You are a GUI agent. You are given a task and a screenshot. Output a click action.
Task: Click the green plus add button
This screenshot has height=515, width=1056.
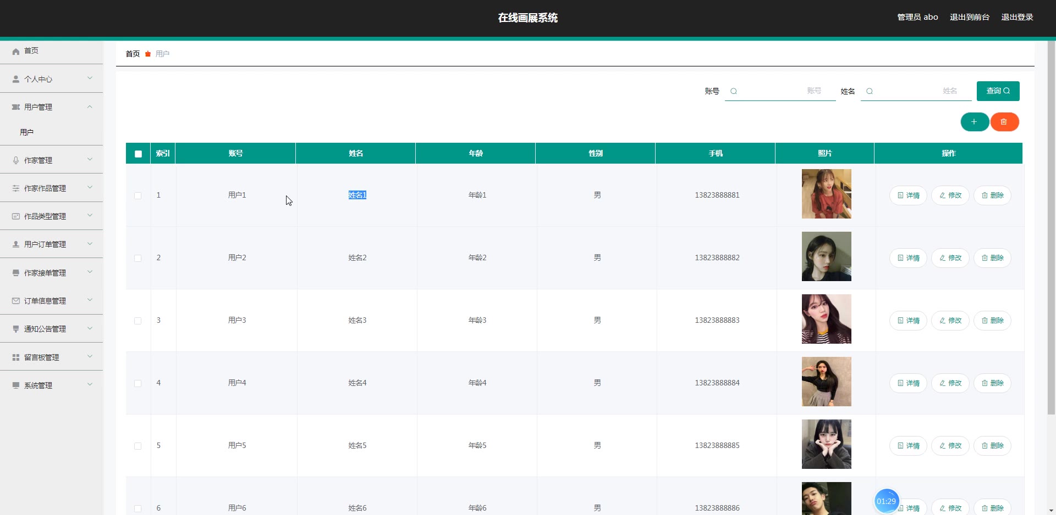[x=975, y=122]
